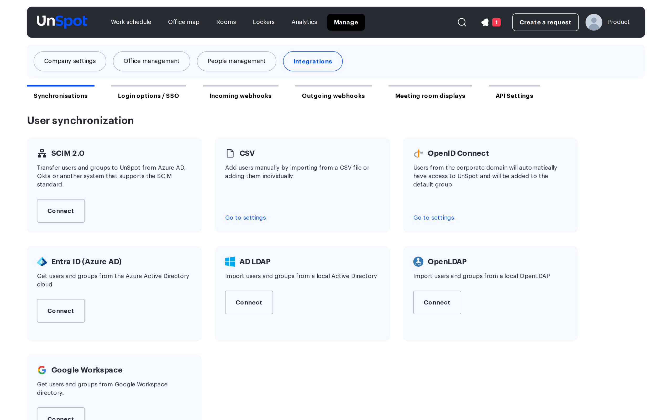This screenshot has height=420, width=672.
Task: Connect the AD LDAP integration
Action: (249, 302)
